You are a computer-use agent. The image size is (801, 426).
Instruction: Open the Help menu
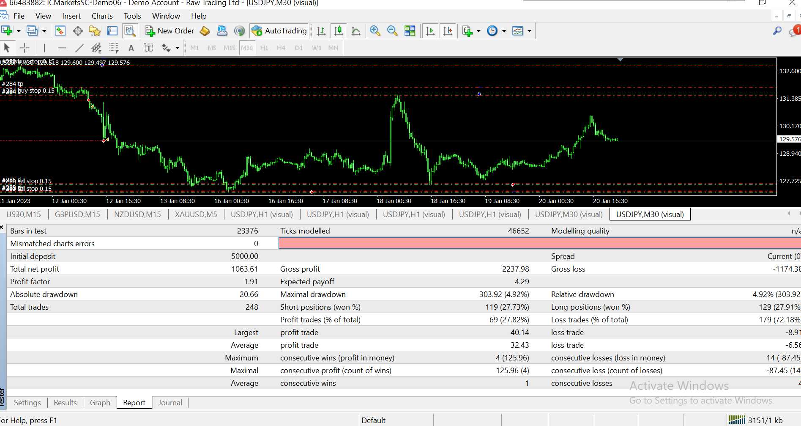[199, 16]
